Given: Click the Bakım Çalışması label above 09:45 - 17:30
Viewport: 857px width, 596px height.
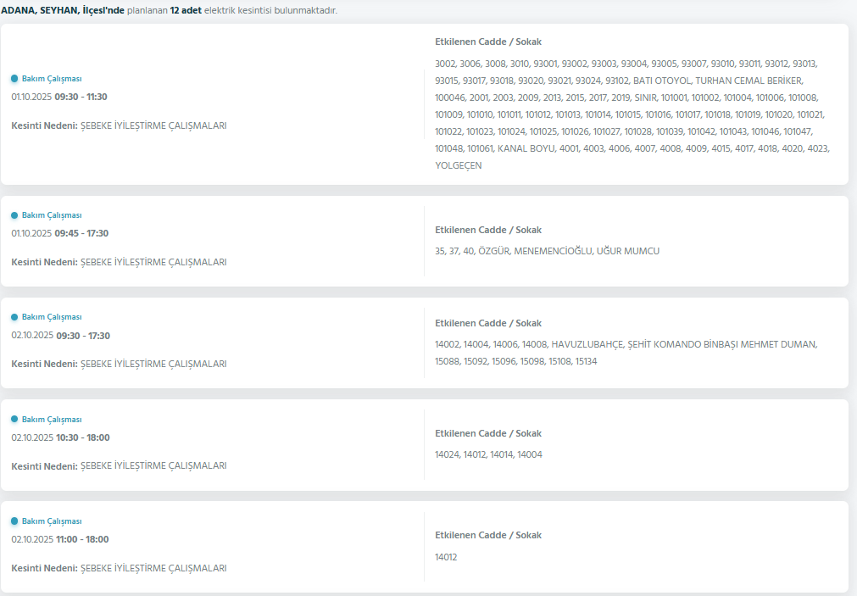Looking at the screenshot, I should point(52,215).
